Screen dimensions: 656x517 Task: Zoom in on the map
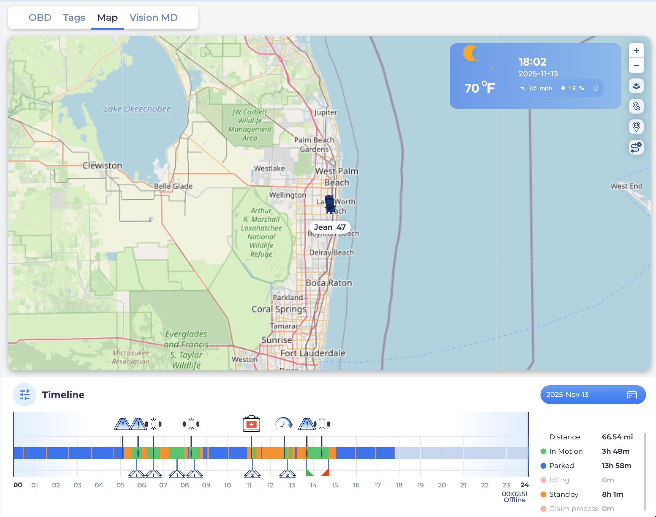point(636,51)
